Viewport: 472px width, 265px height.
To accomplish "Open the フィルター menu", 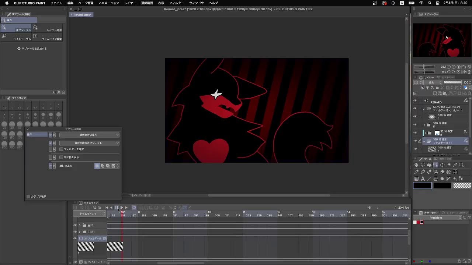I will 177,3.
